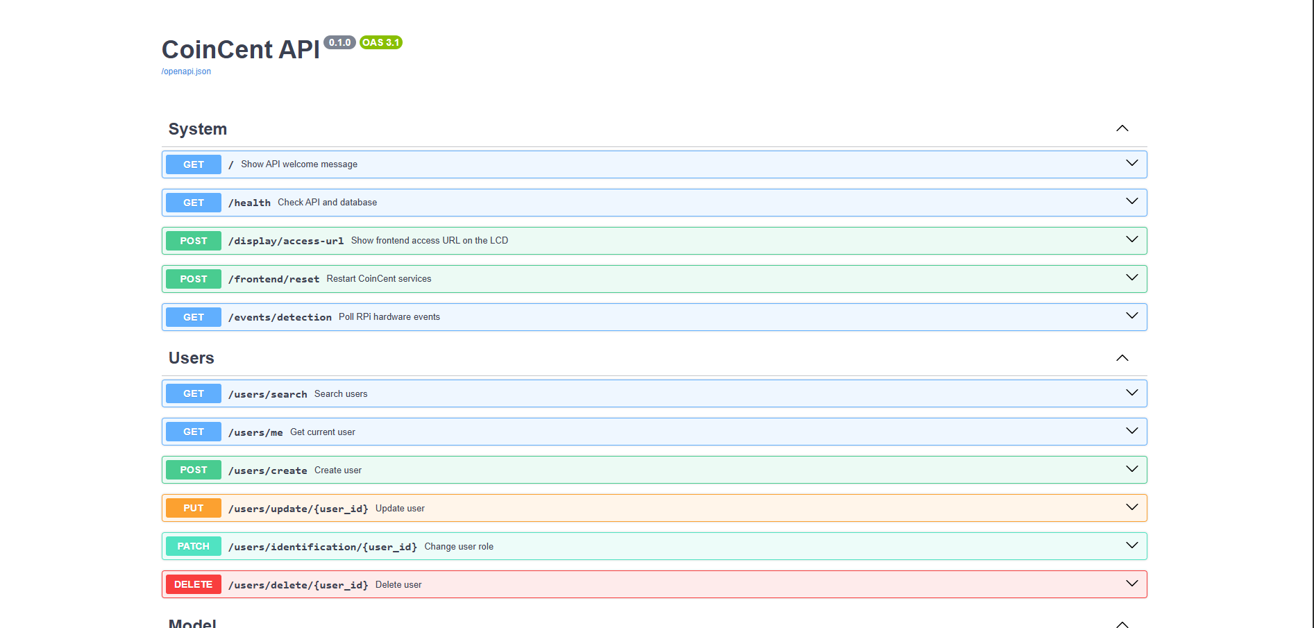Image resolution: width=1314 pixels, height=628 pixels.
Task: Expand the /users/me row chevron
Action: tap(1132, 431)
